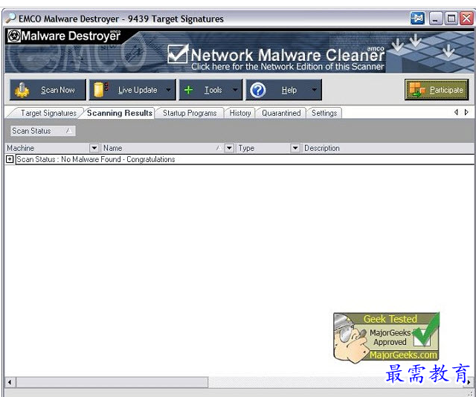The image size is (476, 397).
Task: Open the Startup Programs tab
Action: click(x=190, y=113)
